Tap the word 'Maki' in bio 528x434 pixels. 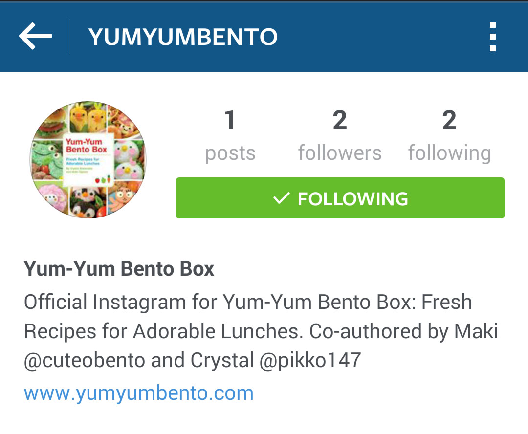click(476, 331)
